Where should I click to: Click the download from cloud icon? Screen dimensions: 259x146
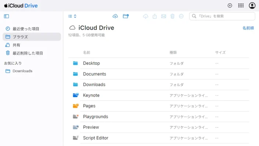click(x=146, y=16)
